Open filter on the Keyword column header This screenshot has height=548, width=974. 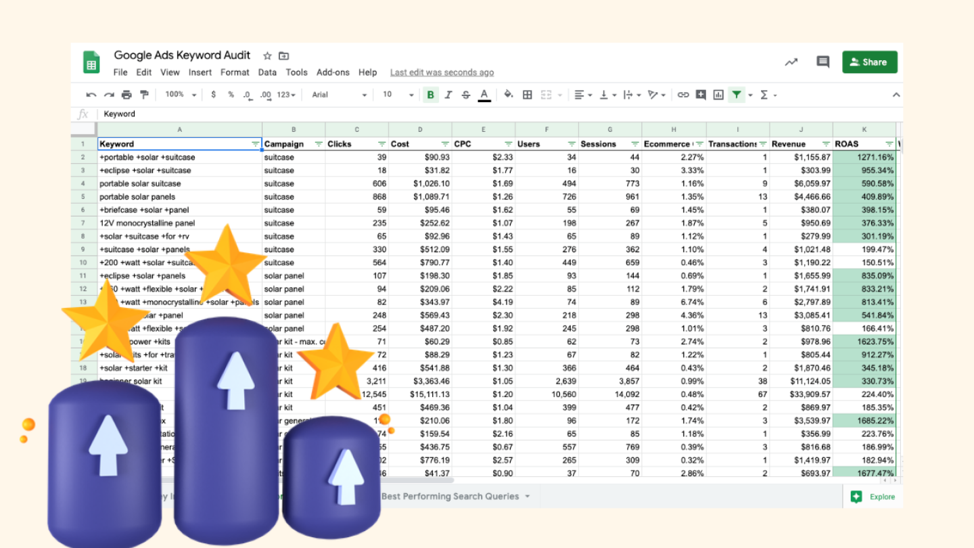[255, 144]
